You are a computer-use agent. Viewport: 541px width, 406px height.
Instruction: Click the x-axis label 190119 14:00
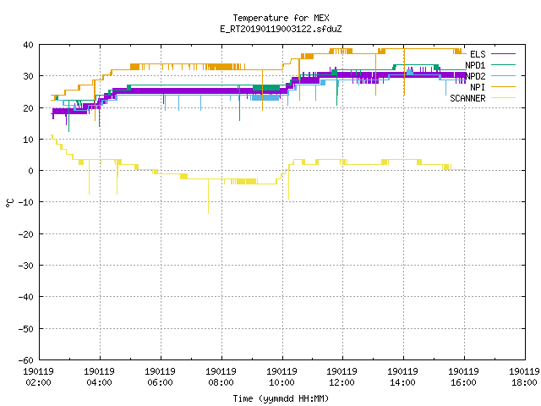[402, 376]
